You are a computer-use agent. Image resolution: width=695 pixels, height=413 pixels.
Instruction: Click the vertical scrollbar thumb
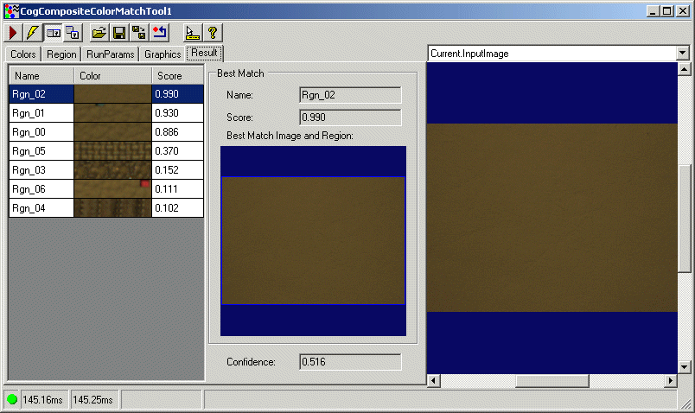[x=685, y=219]
